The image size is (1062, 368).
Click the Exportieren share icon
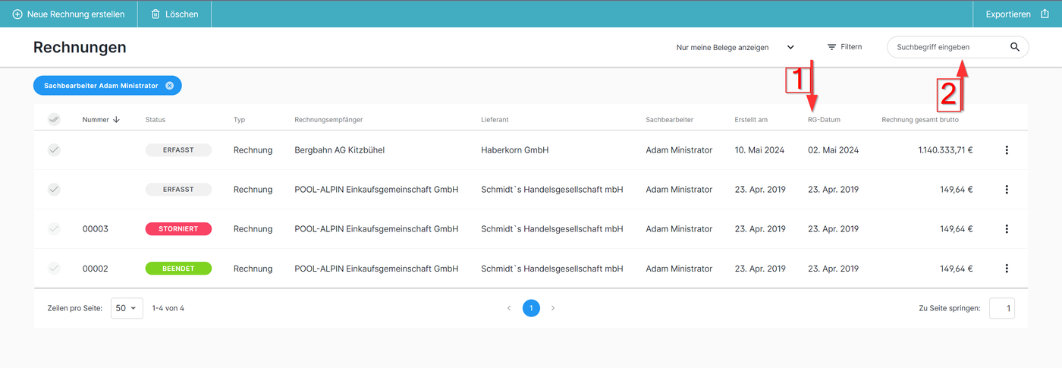pyautogui.click(x=1045, y=14)
